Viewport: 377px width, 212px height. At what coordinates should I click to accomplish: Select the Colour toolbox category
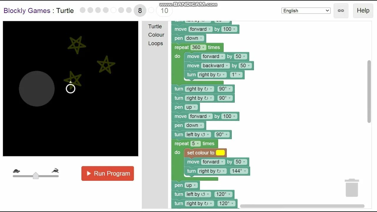pos(156,35)
